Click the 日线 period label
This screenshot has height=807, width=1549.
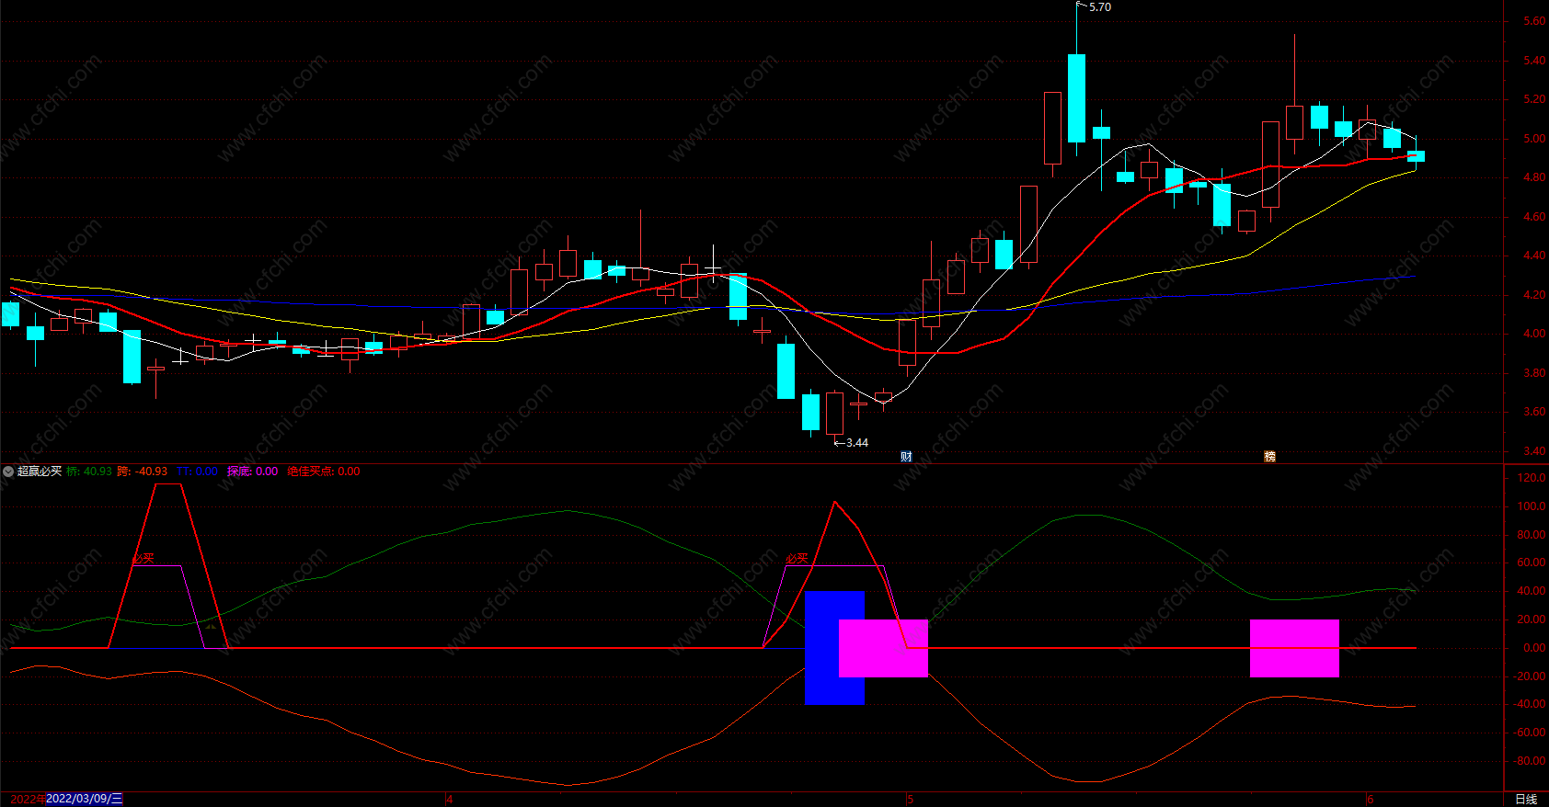coord(1526,800)
